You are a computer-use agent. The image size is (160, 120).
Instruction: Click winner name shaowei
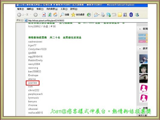33,109
